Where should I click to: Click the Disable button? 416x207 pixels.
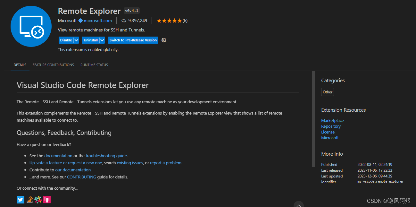pyautogui.click(x=66, y=40)
